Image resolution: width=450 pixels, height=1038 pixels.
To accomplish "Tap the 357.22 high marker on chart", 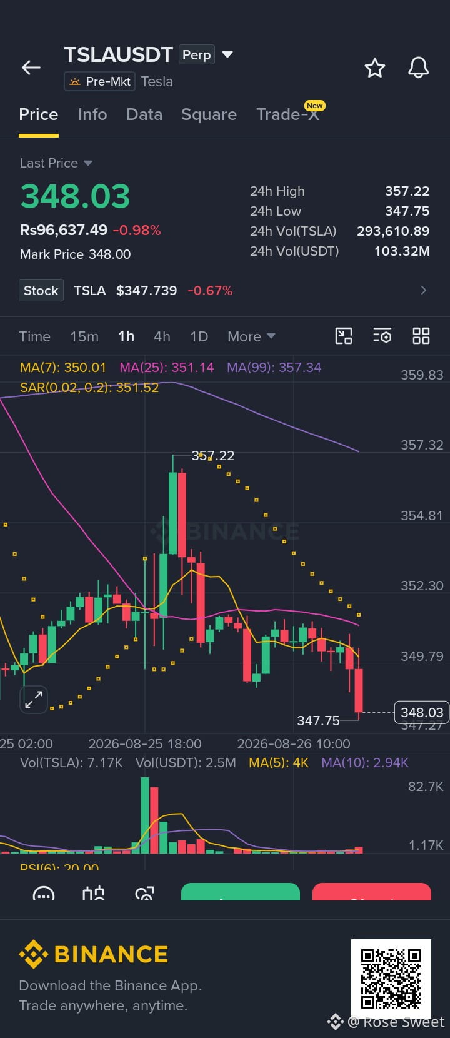I will (x=213, y=456).
